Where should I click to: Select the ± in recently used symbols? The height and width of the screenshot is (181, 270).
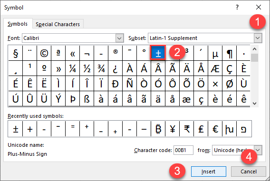point(16,129)
